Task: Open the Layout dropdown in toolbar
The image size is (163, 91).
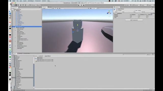Action: [151, 5]
